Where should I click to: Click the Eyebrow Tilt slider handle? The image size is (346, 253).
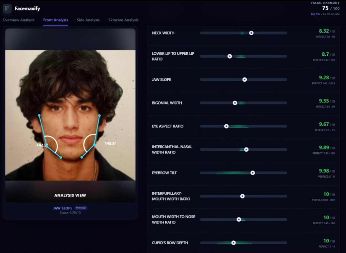(x=253, y=173)
